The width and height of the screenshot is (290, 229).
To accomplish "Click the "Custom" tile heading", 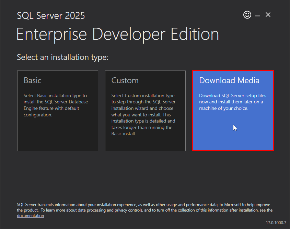I will pos(125,80).
